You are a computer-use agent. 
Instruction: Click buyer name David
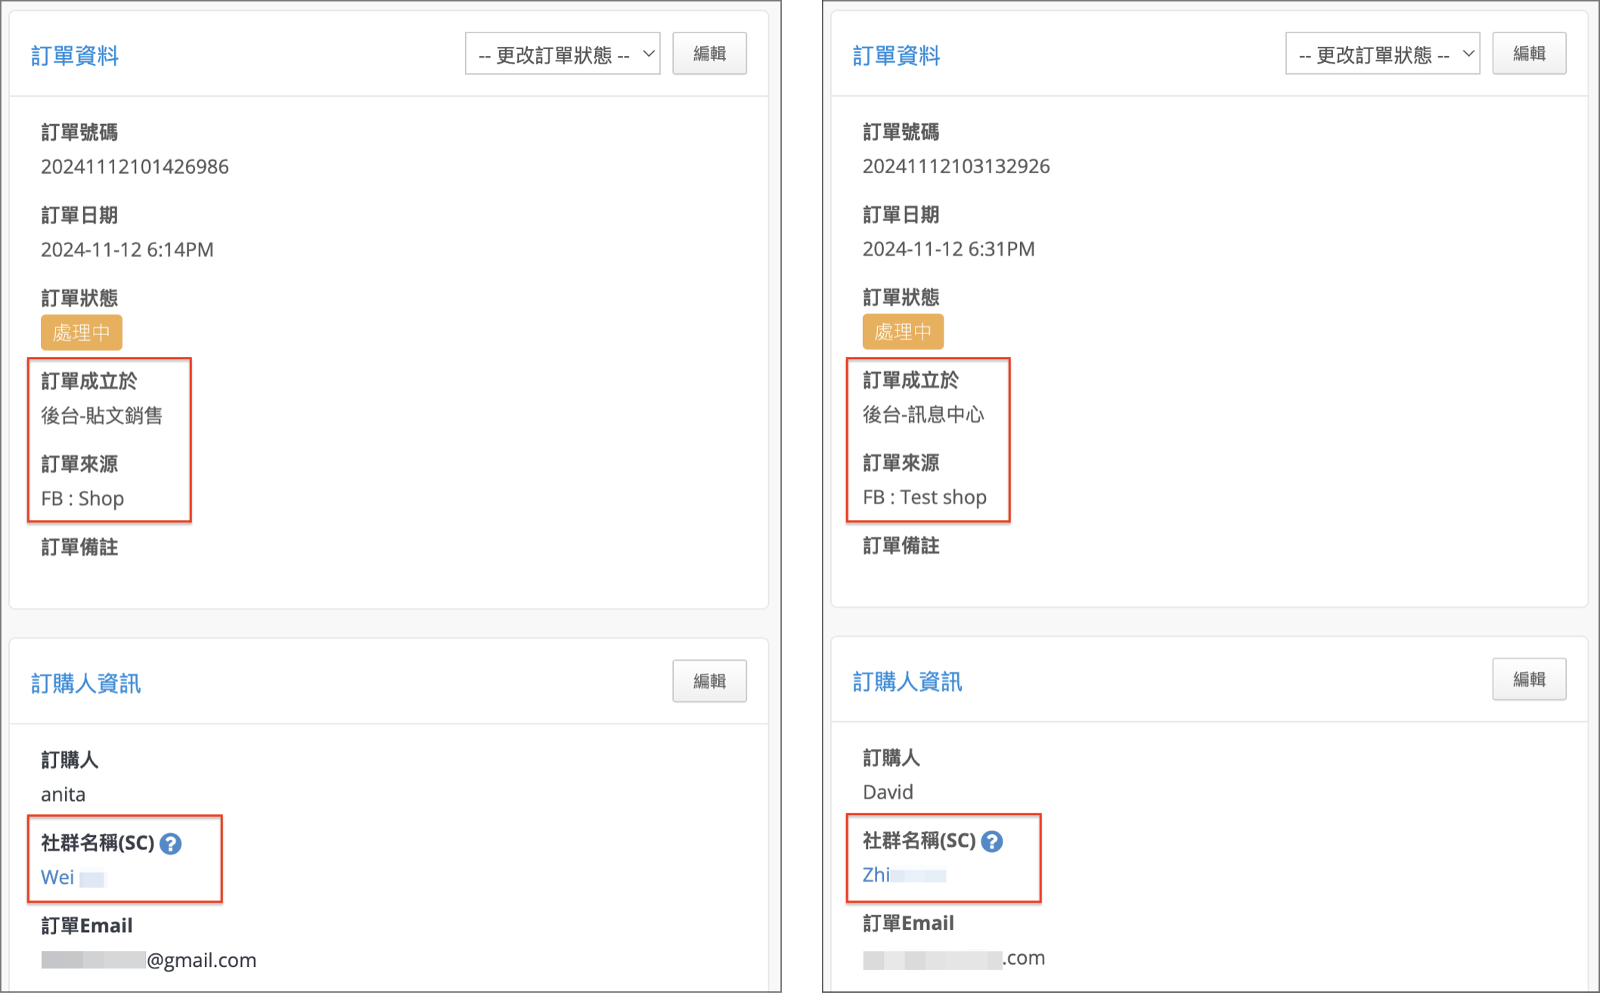[888, 792]
